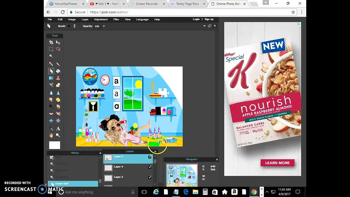Viewport: 350px width, 197px height.
Task: Select the Zoom magnifier tool
Action: [58, 135]
